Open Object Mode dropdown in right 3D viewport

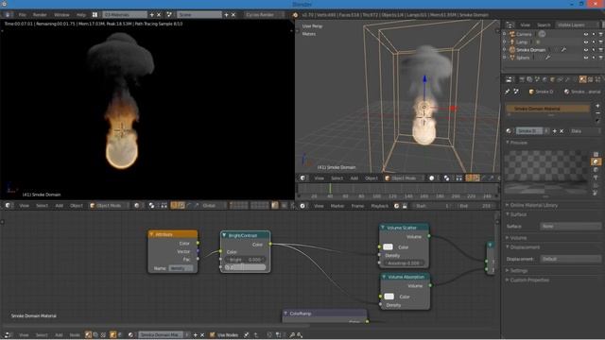click(x=404, y=178)
